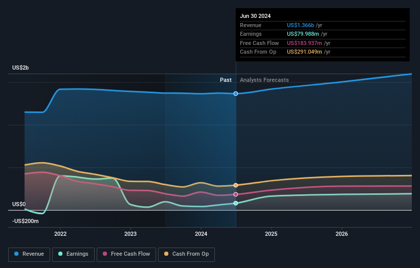Click the teal Earnings legend dot
The image size is (420, 268).
pyautogui.click(x=60, y=254)
